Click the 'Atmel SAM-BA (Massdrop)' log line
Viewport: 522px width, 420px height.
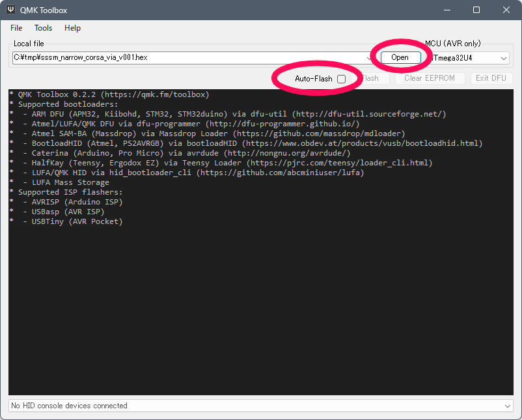pos(207,133)
